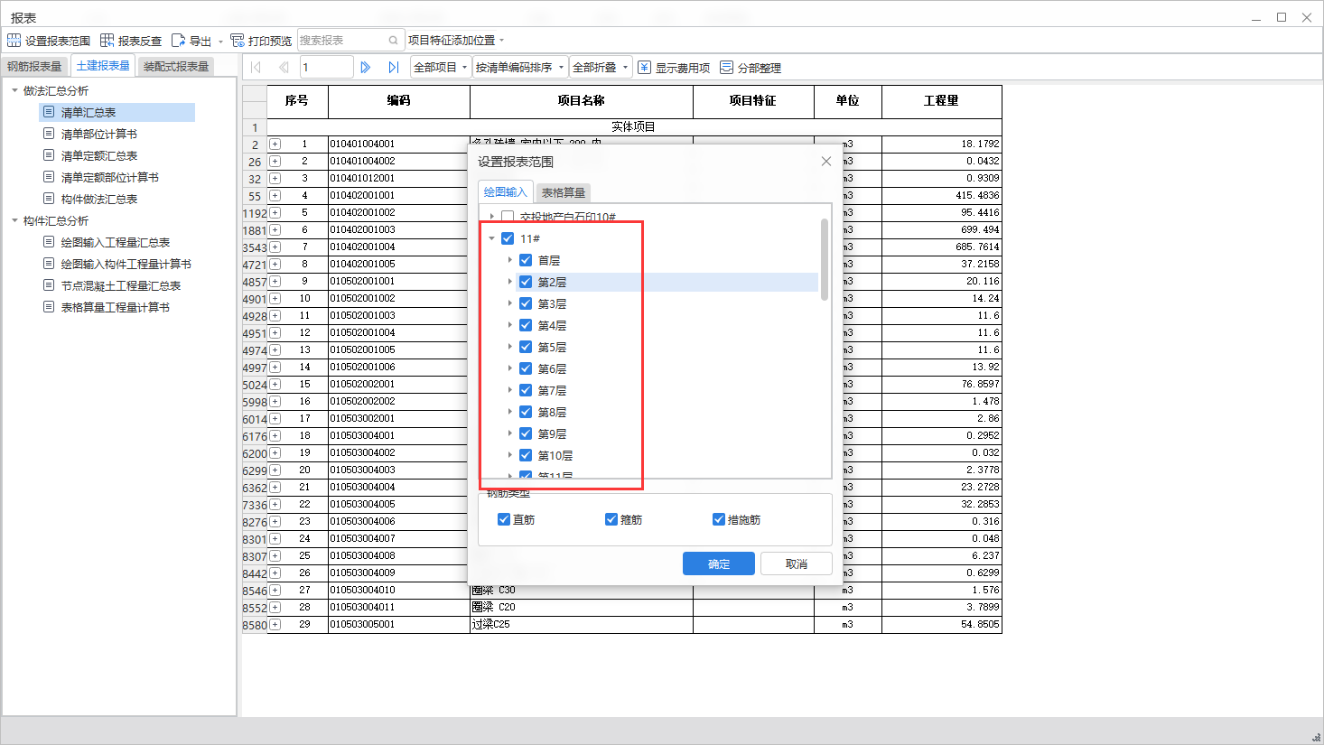Expand the 第8层 tree node
Viewport: 1324px width, 745px height.
(509, 412)
